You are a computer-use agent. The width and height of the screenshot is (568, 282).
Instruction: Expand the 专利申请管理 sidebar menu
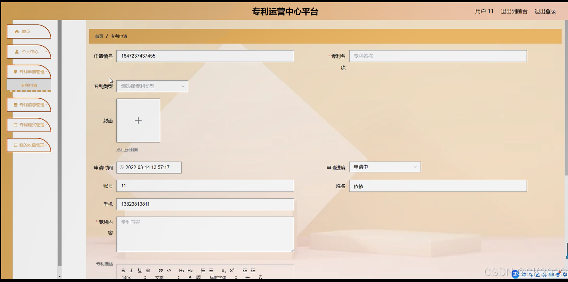point(29,72)
